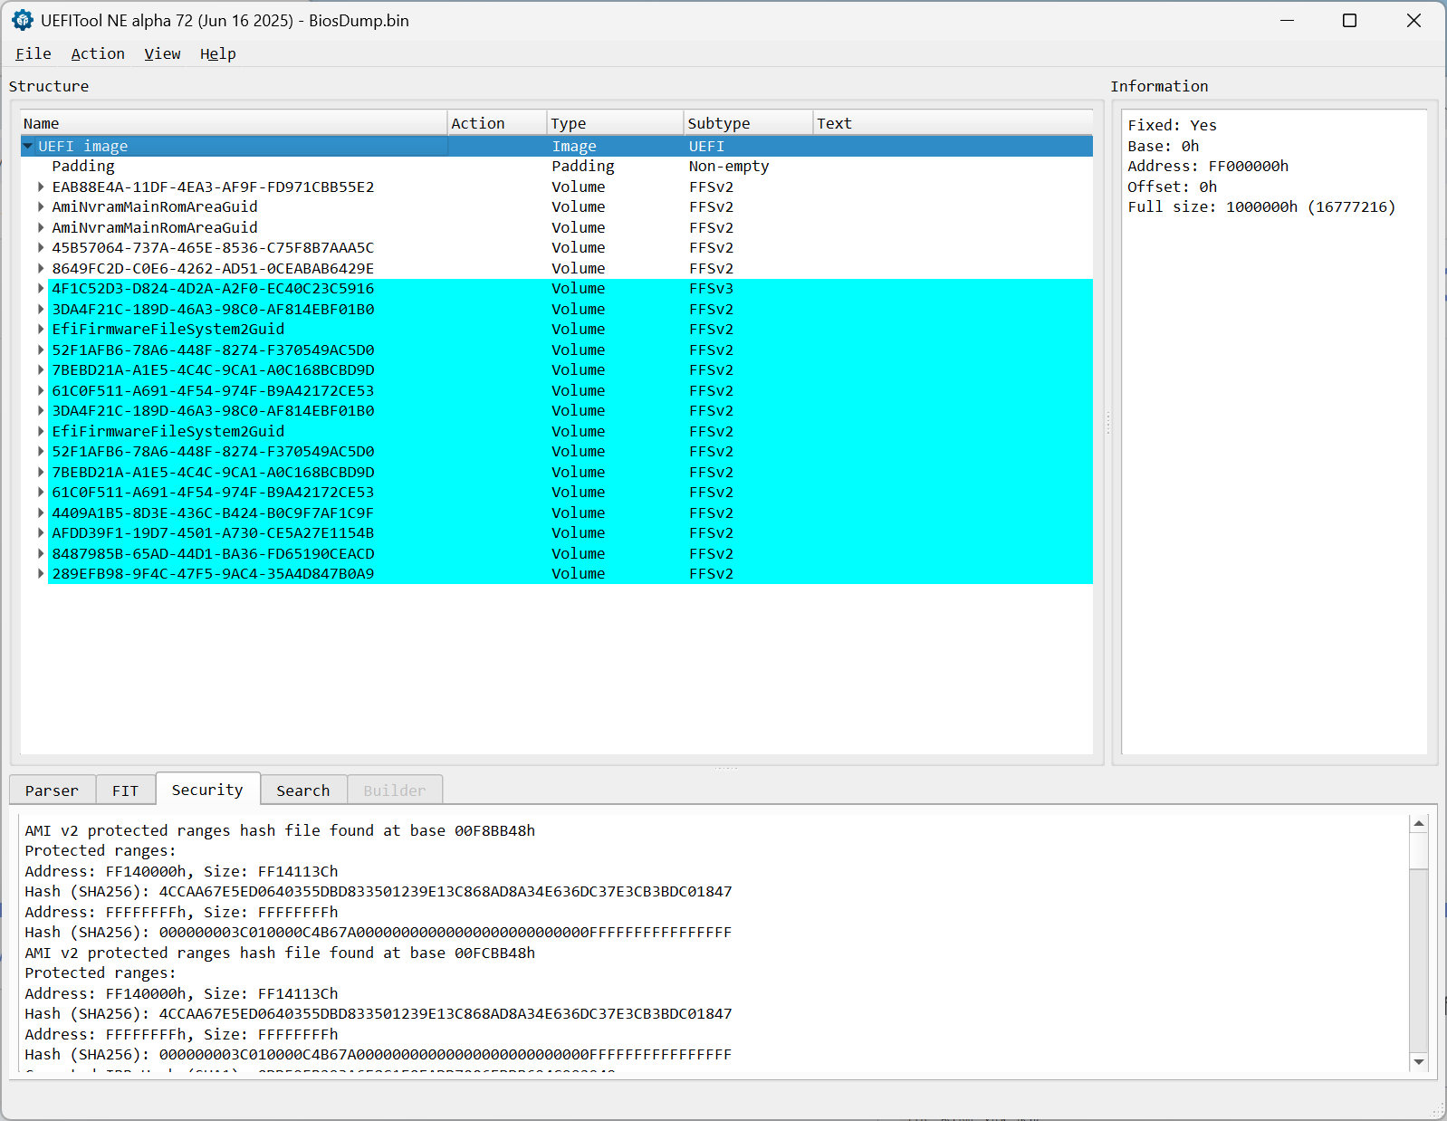
Task: Expand volume 4409A1B5-8D3E-436C-B424-B0C9F7AF1C9F
Action: [41, 513]
